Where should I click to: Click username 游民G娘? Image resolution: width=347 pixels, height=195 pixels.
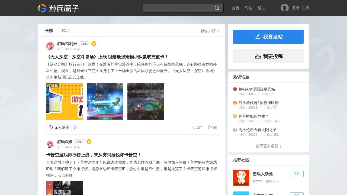coord(65,142)
